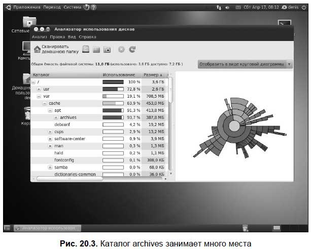The width and height of the screenshot is (312, 249).
Task: Select the debconf row in tree
Action: tap(99, 124)
